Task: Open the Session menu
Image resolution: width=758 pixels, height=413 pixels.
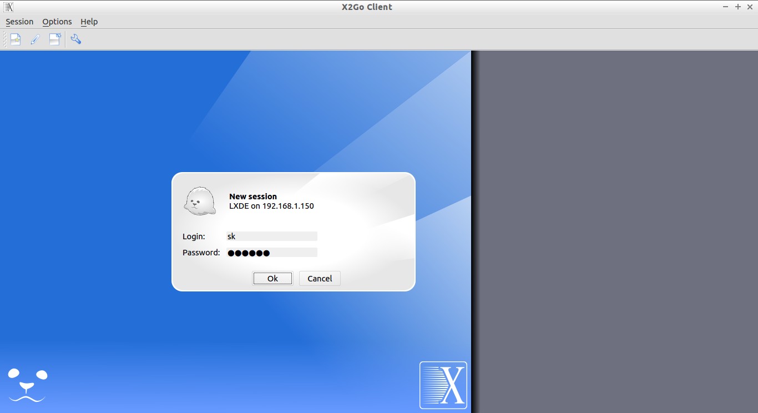Action: click(19, 22)
